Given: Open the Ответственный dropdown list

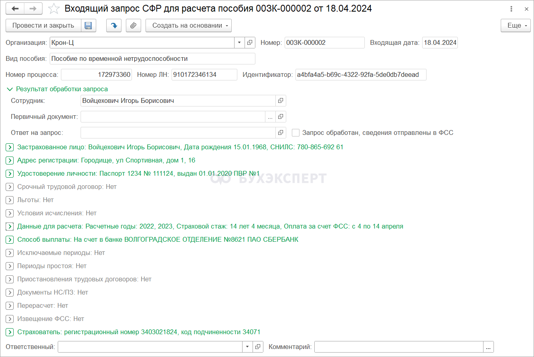Looking at the screenshot, I should [x=248, y=347].
